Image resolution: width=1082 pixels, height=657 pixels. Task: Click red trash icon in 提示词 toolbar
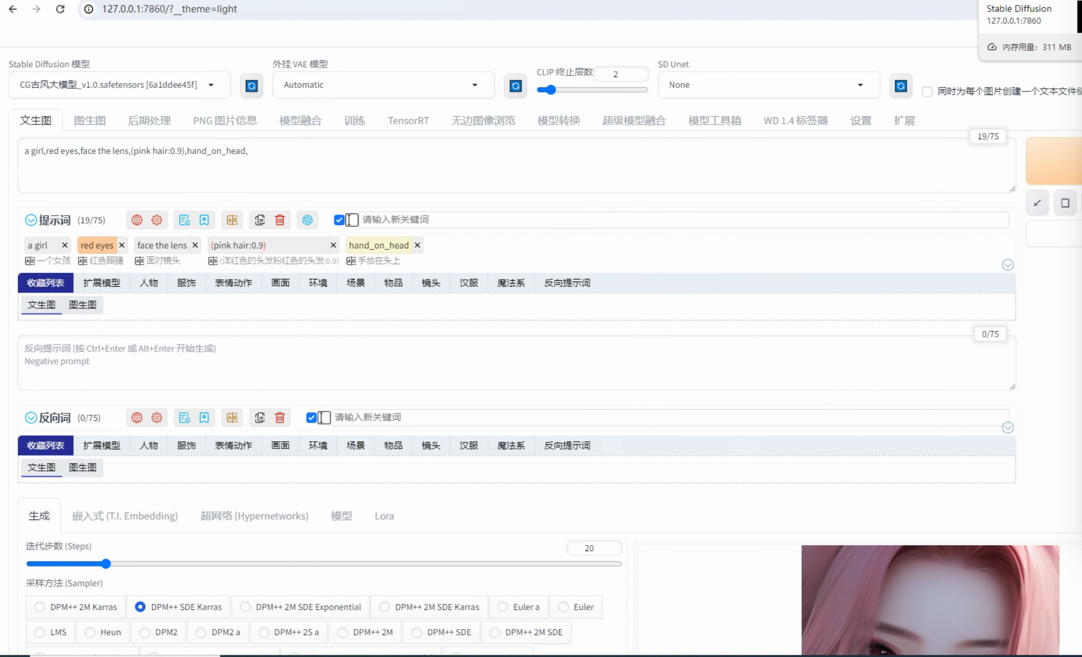pos(280,220)
